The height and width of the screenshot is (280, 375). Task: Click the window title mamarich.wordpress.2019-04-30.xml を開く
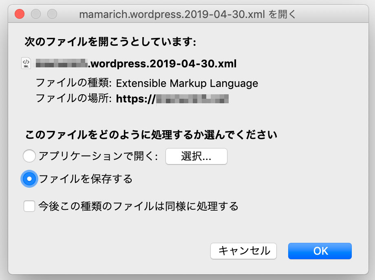point(187,14)
